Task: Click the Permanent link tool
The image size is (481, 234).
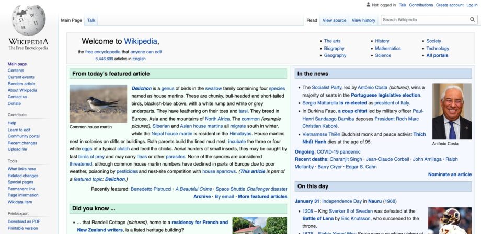Action: pos(21,189)
